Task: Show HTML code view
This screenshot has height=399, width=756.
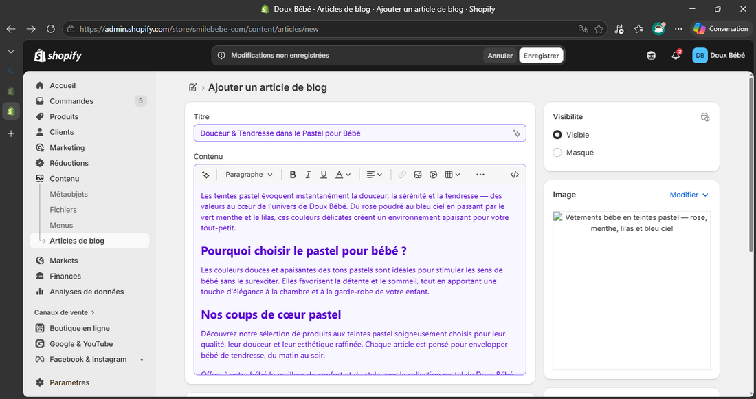Action: [x=515, y=175]
